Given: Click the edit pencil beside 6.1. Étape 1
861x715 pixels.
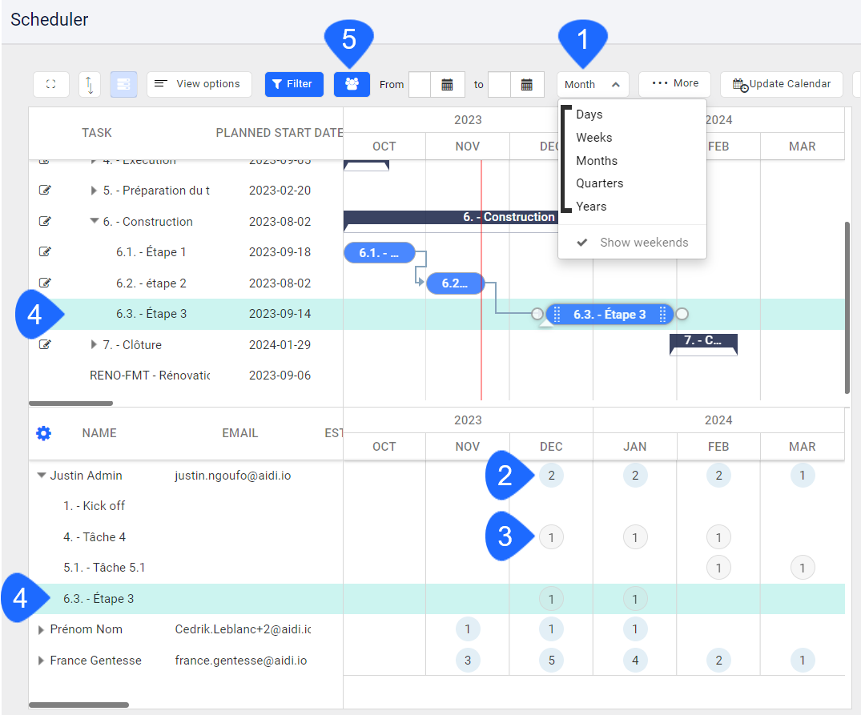Looking at the screenshot, I should click(x=46, y=251).
